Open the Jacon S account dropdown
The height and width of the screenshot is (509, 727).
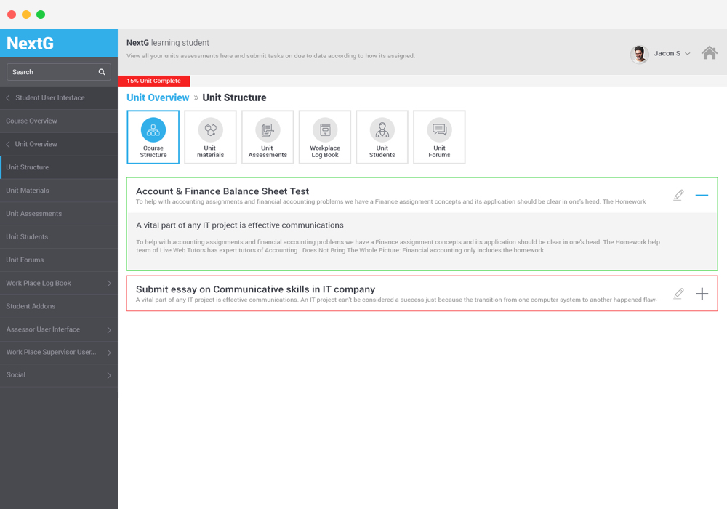point(670,52)
